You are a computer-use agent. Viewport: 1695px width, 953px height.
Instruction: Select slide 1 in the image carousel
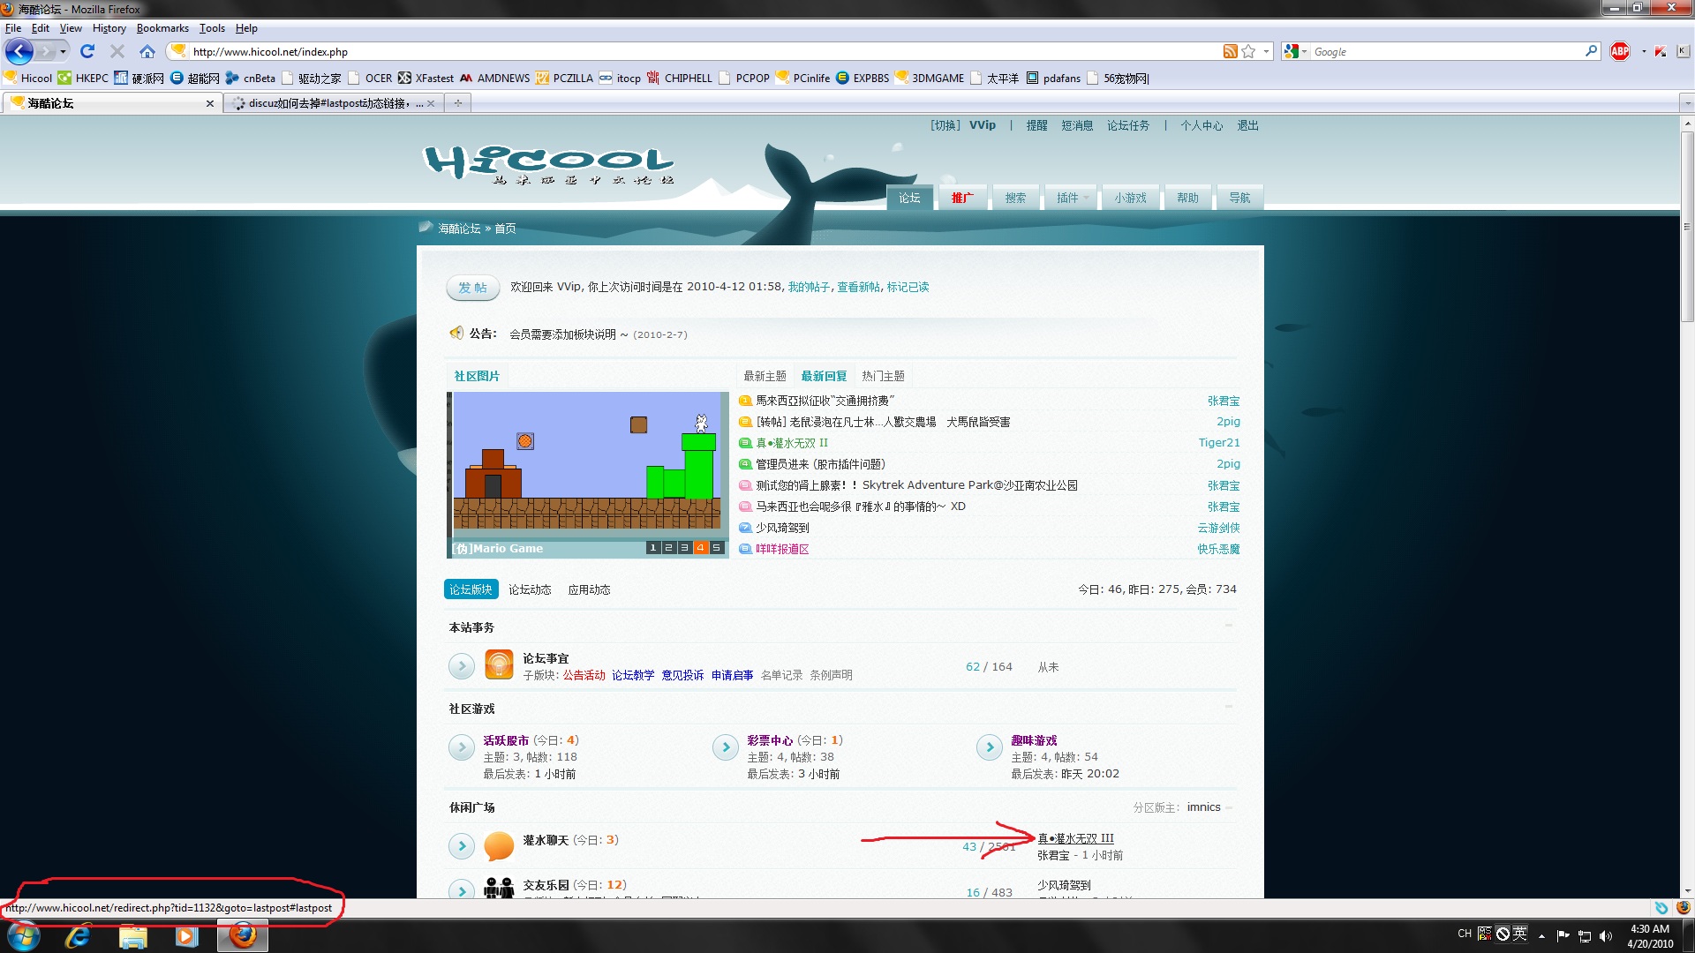point(653,548)
